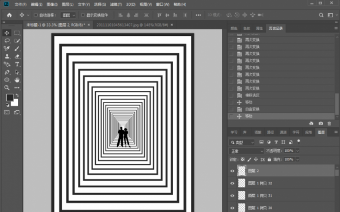
Task: Open the search icon at top right
Action: (321, 15)
